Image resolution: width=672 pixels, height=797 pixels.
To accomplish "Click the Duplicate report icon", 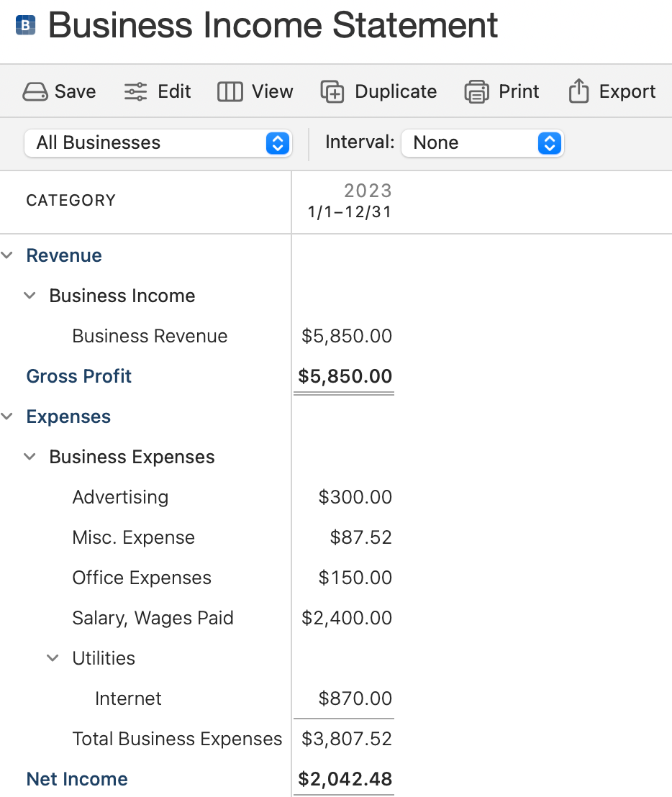I will pyautogui.click(x=332, y=92).
